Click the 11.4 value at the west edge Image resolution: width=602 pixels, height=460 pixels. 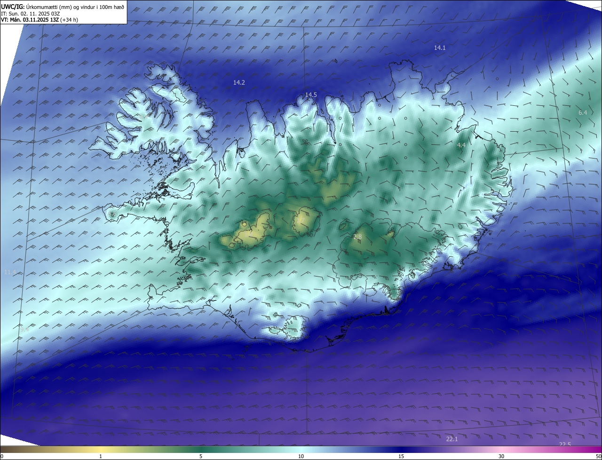[10, 272]
